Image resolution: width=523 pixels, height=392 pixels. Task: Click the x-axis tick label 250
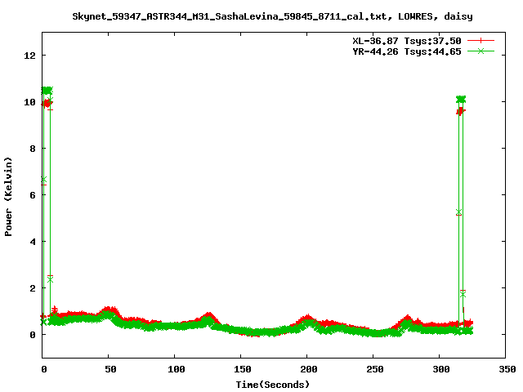coord(374,369)
